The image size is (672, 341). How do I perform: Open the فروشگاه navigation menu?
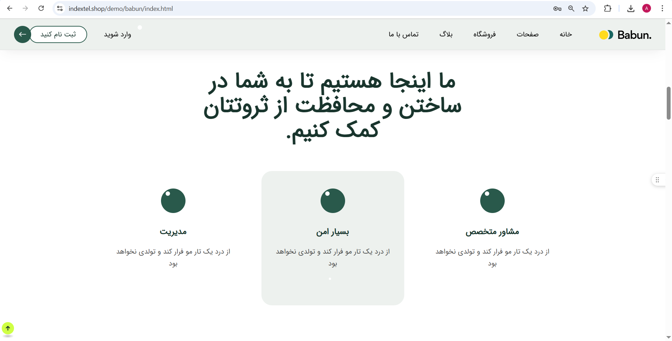(484, 34)
